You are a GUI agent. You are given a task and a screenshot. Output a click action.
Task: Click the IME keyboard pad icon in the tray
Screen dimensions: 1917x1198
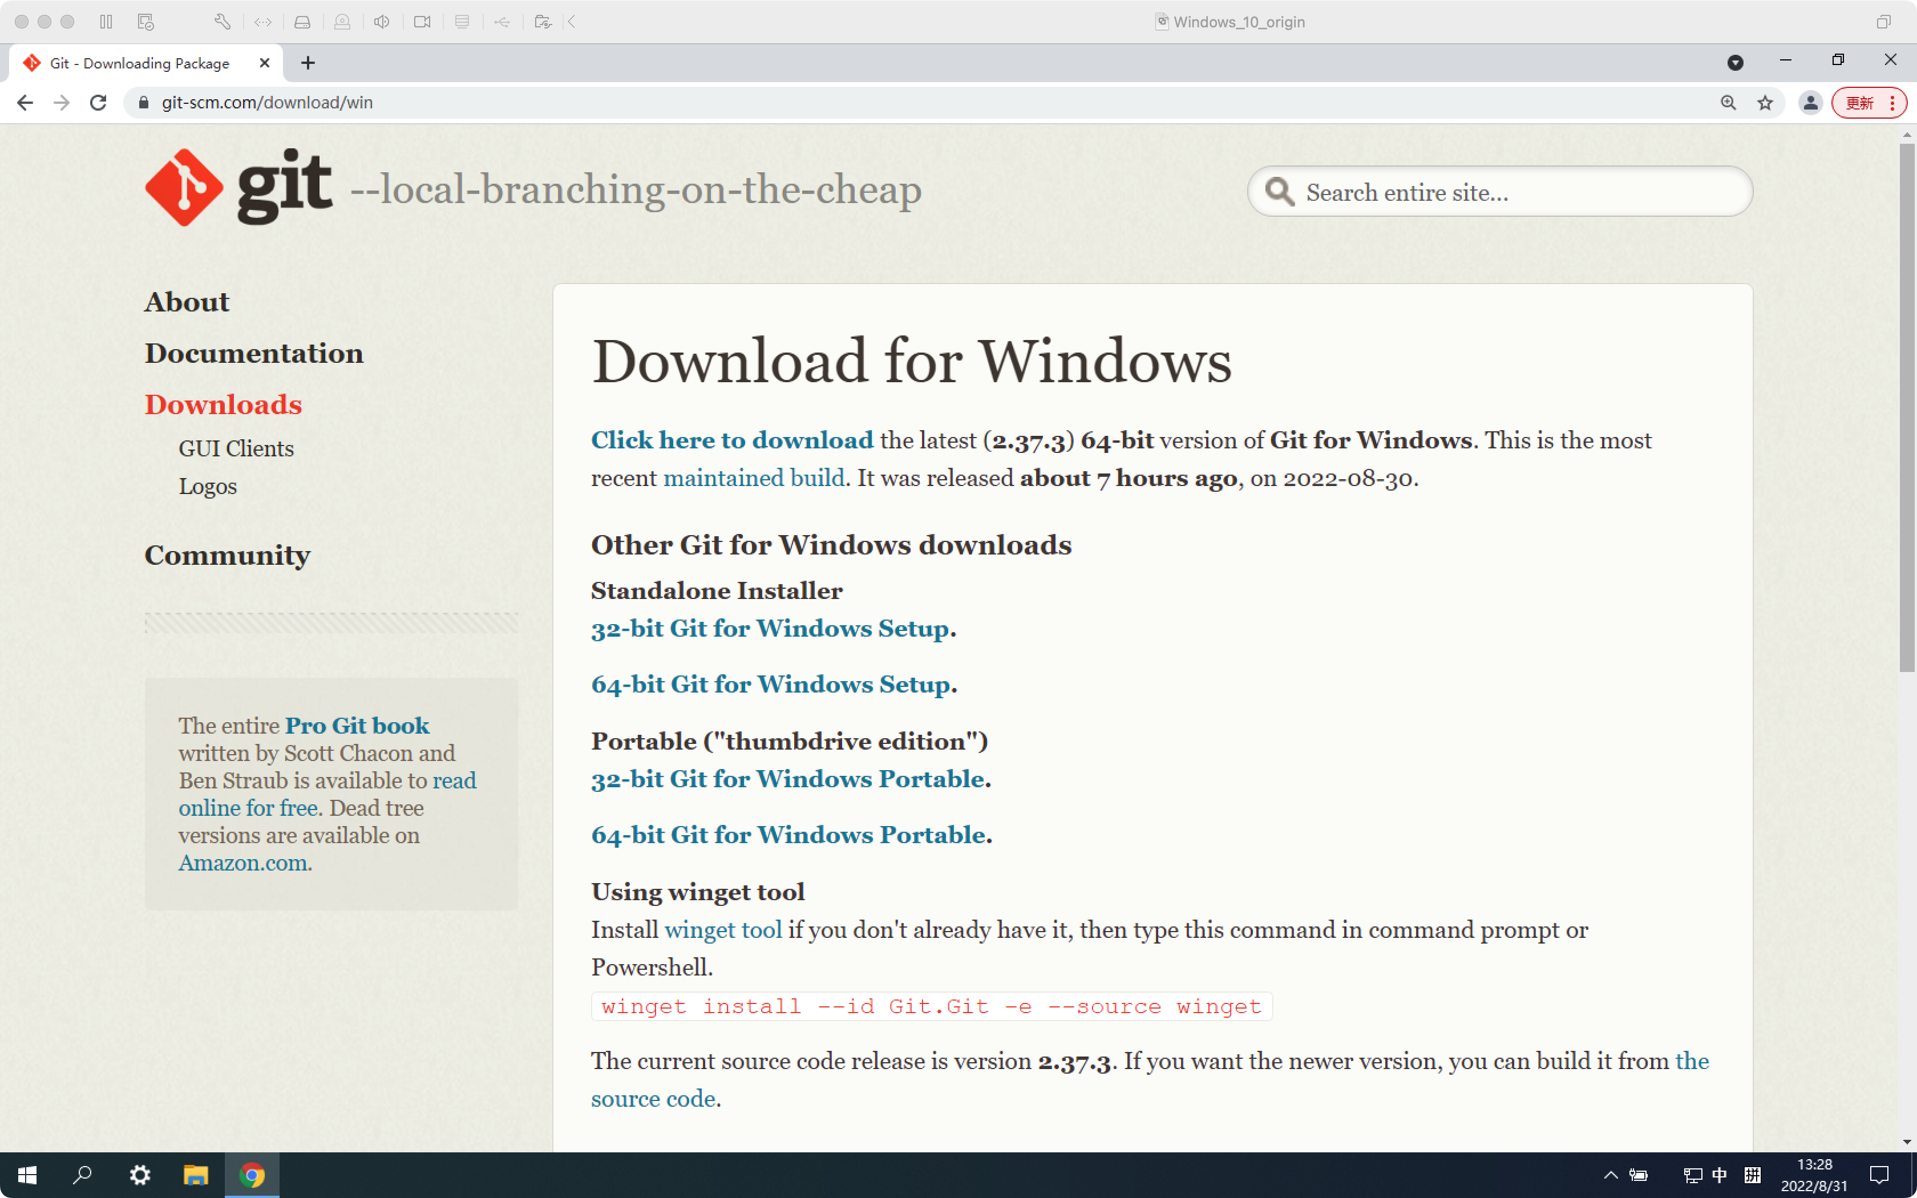click(x=1752, y=1174)
